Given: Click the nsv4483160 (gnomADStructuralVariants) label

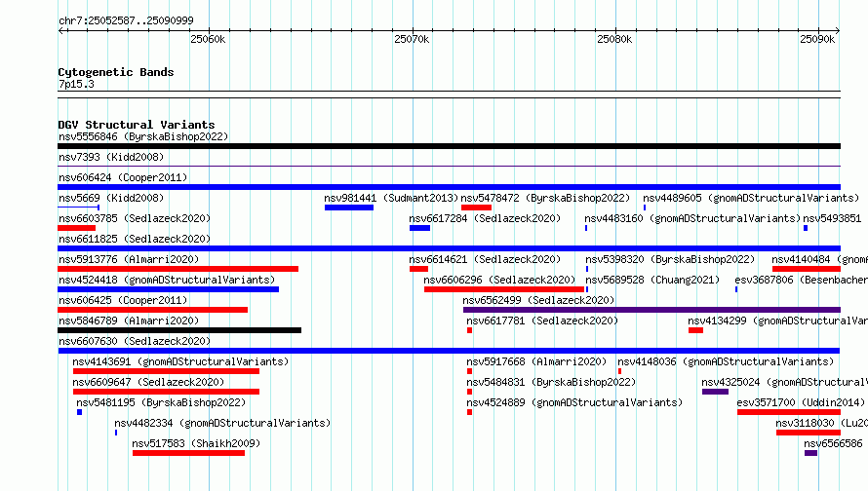Looking at the screenshot, I should click(x=692, y=218).
